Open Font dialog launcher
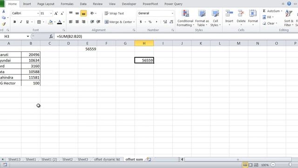The width and height of the screenshot is (298, 168). coord(64,30)
